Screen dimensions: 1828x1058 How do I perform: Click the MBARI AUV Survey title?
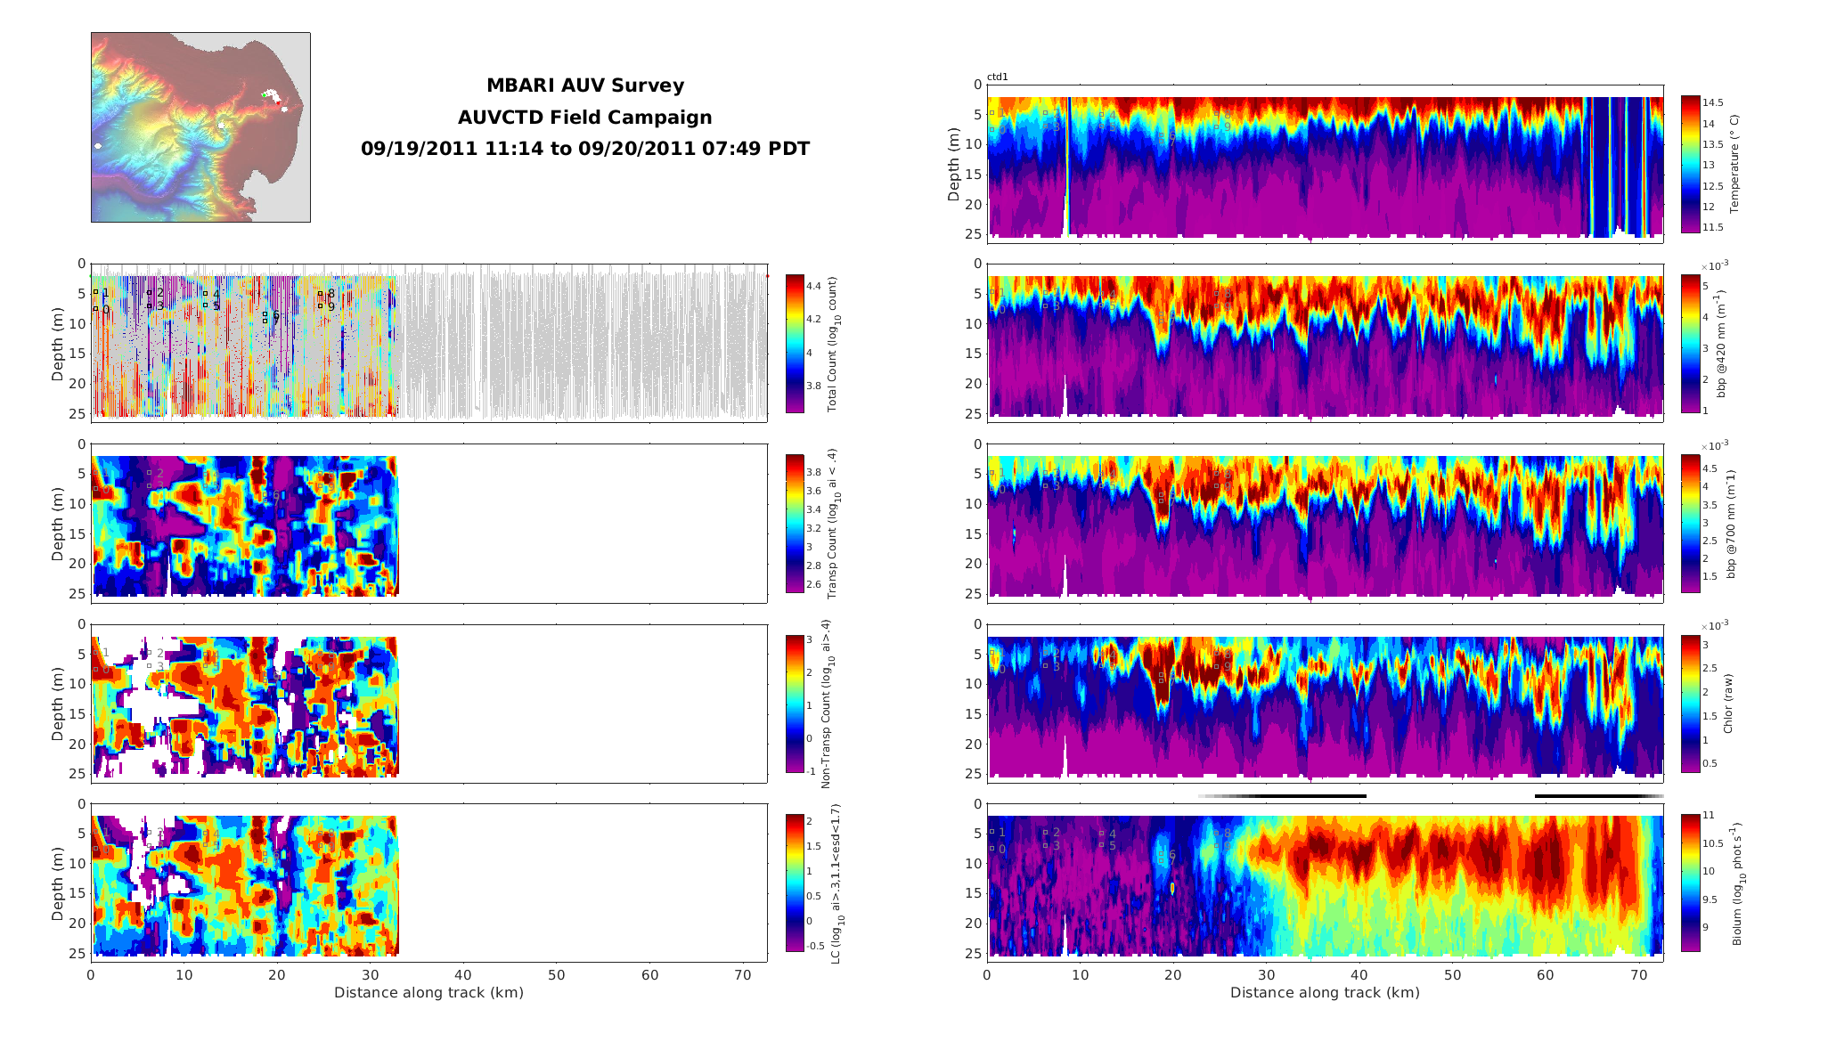tap(584, 85)
